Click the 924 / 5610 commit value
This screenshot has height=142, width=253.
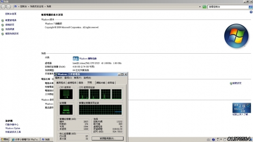[x=117, y=132]
